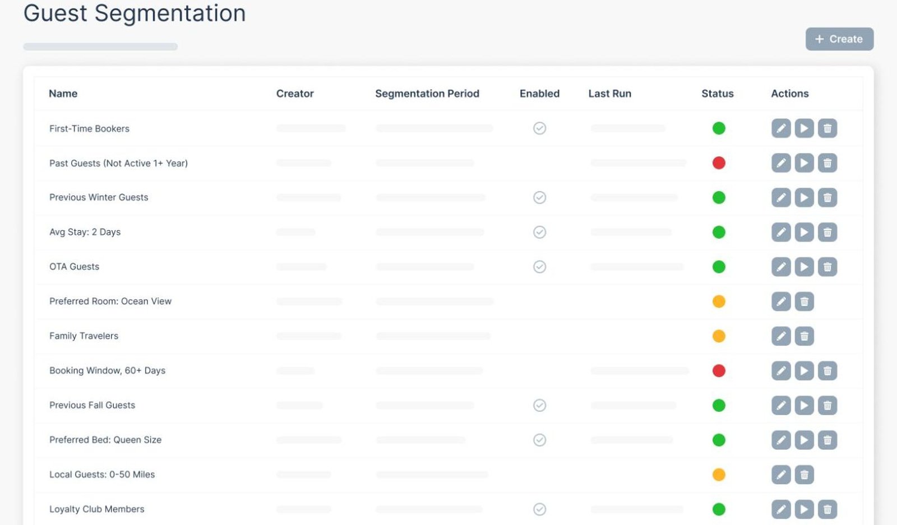This screenshot has width=897, height=525.
Task: Run Booking Window, 60+ Days segment
Action: [804, 371]
